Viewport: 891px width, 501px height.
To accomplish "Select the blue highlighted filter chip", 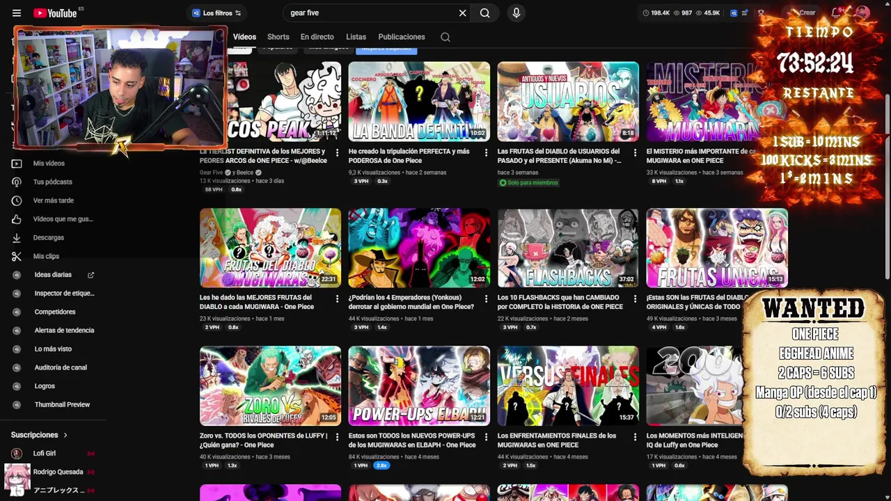I will click(386, 48).
